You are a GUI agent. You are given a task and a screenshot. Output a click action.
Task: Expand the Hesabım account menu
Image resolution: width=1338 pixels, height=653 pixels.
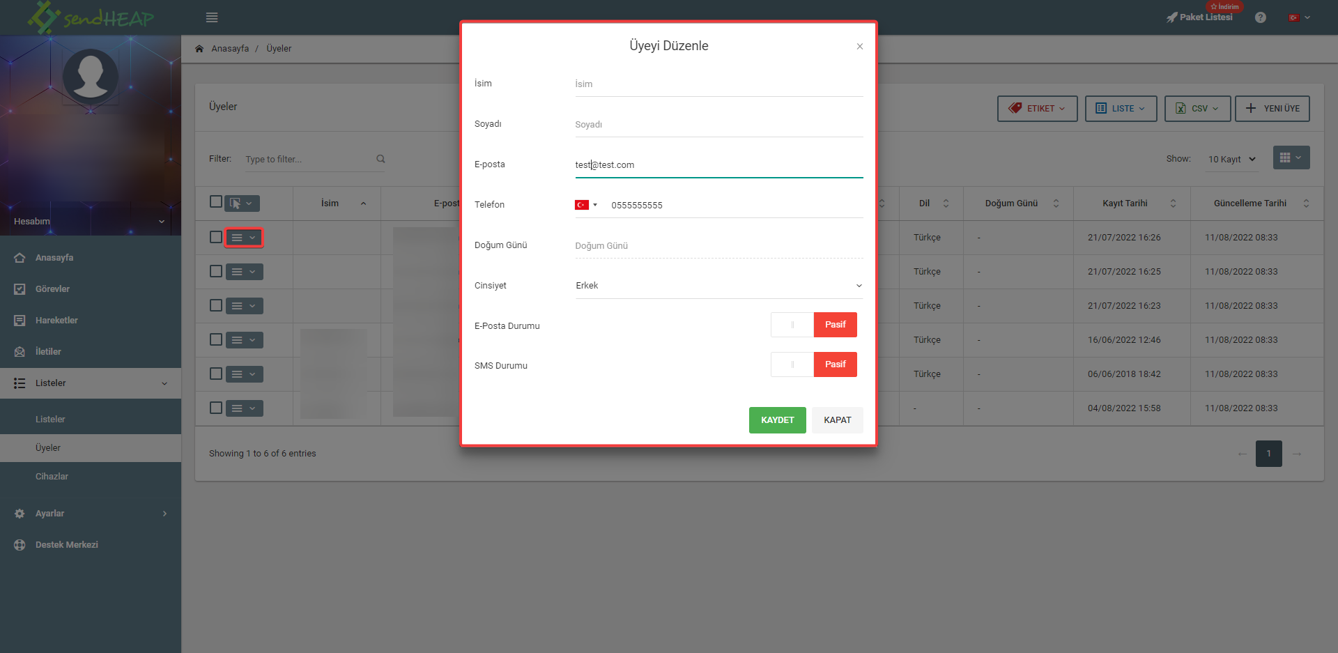89,221
